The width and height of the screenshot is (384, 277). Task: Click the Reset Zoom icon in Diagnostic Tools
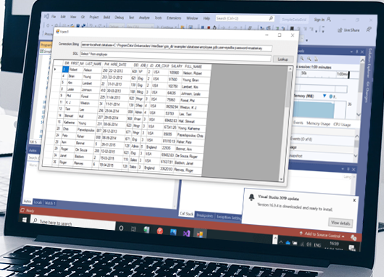point(316,59)
